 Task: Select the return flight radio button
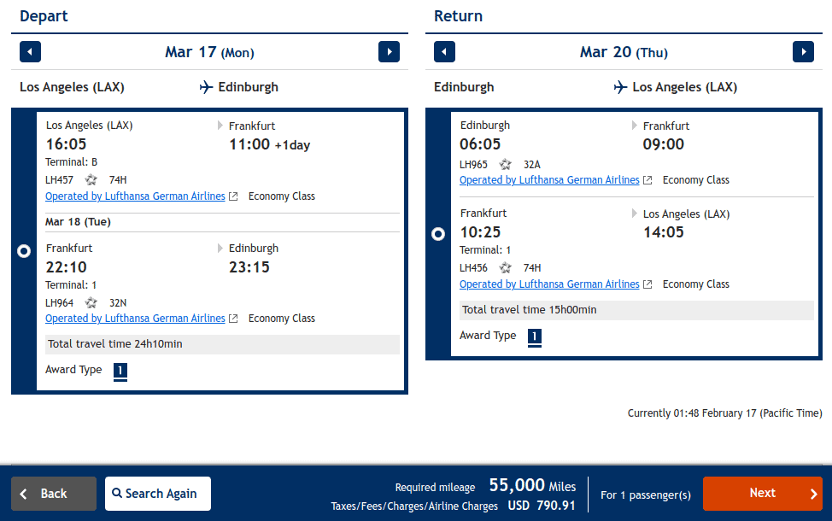(x=437, y=233)
